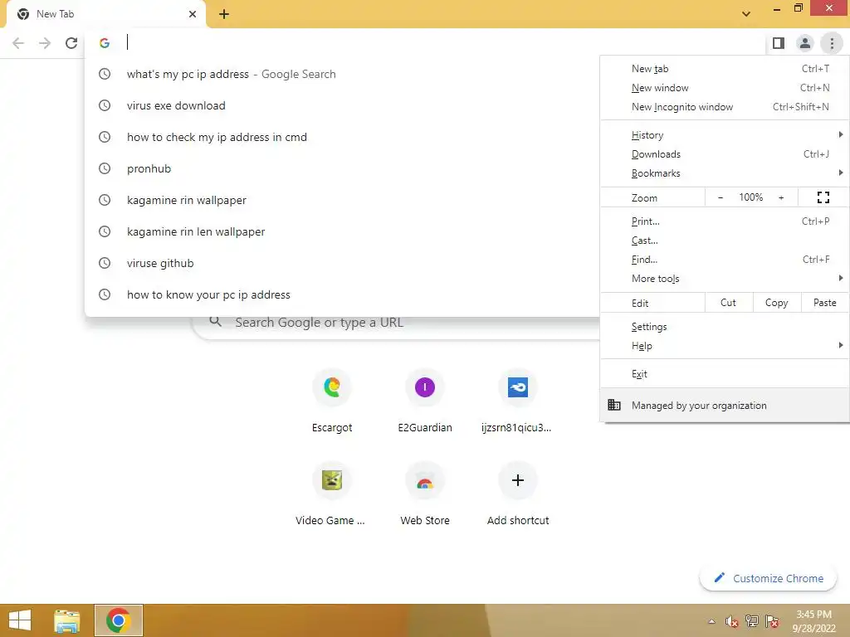Open the tab search chevron in title bar

click(x=746, y=13)
